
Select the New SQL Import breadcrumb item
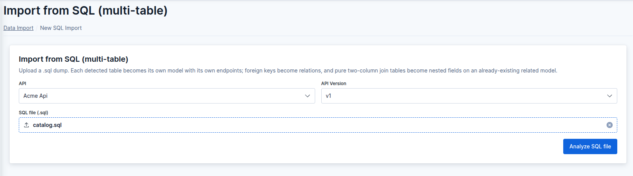[61, 28]
